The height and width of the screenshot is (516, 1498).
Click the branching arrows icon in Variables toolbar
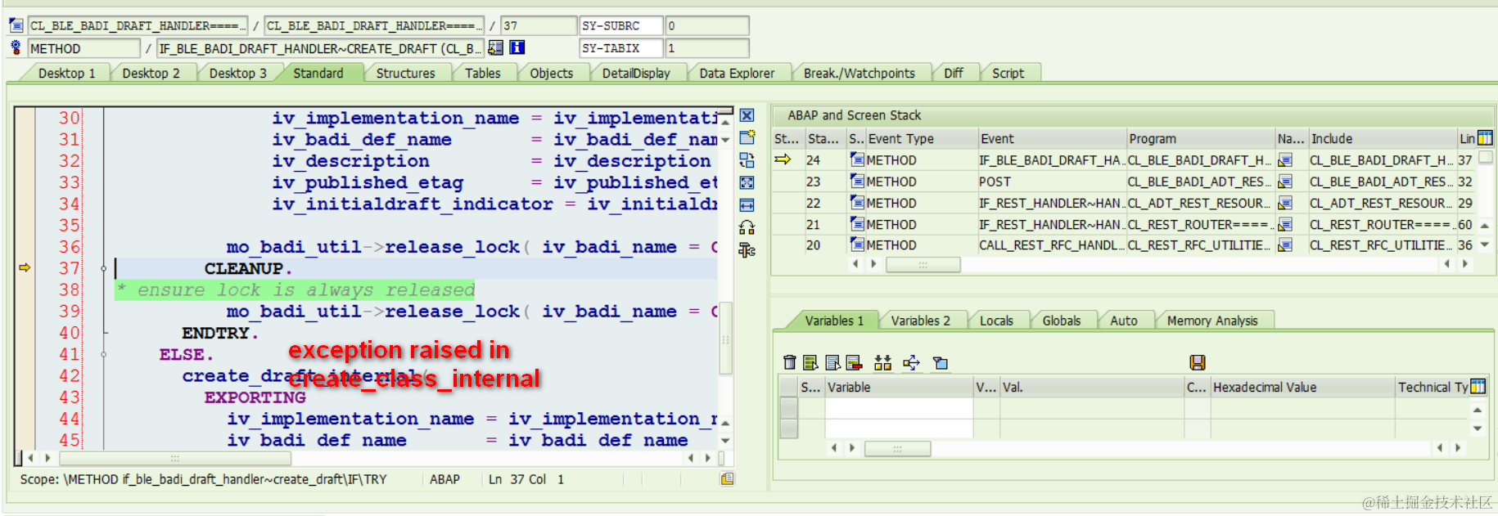tap(911, 362)
